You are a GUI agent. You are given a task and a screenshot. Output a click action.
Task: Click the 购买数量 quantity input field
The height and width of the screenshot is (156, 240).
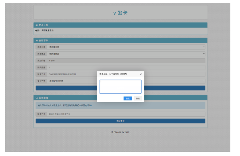click(x=126, y=67)
